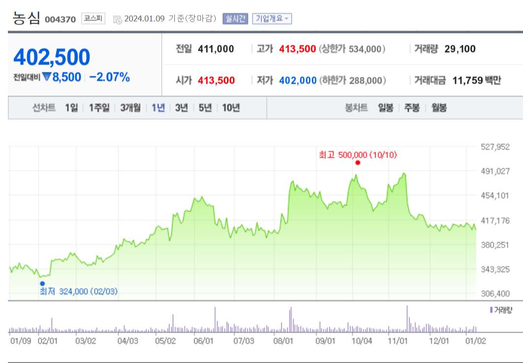Select the 1일 line chart range

pos(71,108)
